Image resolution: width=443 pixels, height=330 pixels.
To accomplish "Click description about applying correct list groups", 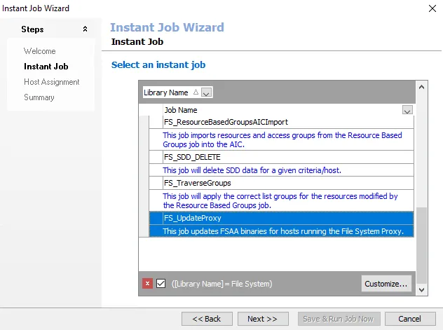I will point(281,200).
